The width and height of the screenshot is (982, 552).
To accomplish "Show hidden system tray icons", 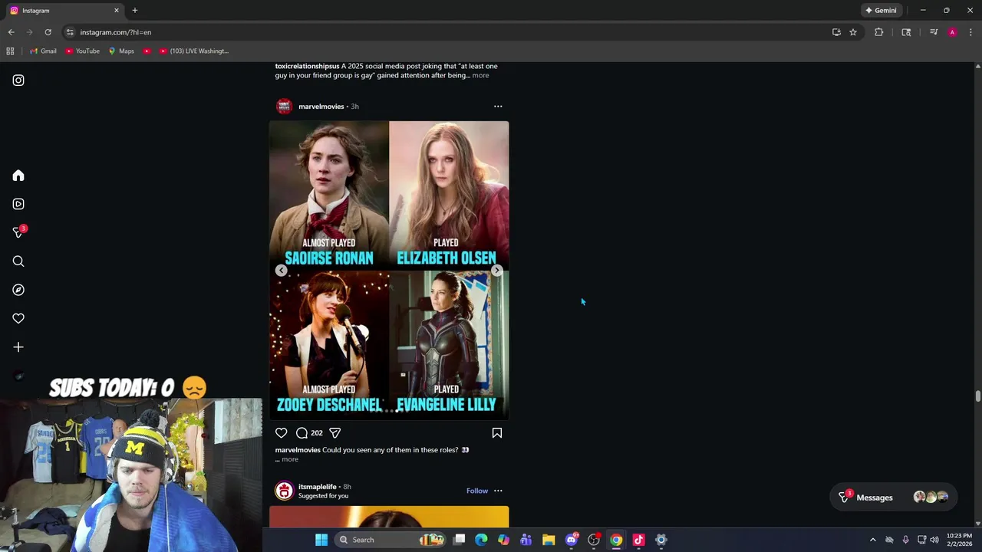I will (x=872, y=540).
